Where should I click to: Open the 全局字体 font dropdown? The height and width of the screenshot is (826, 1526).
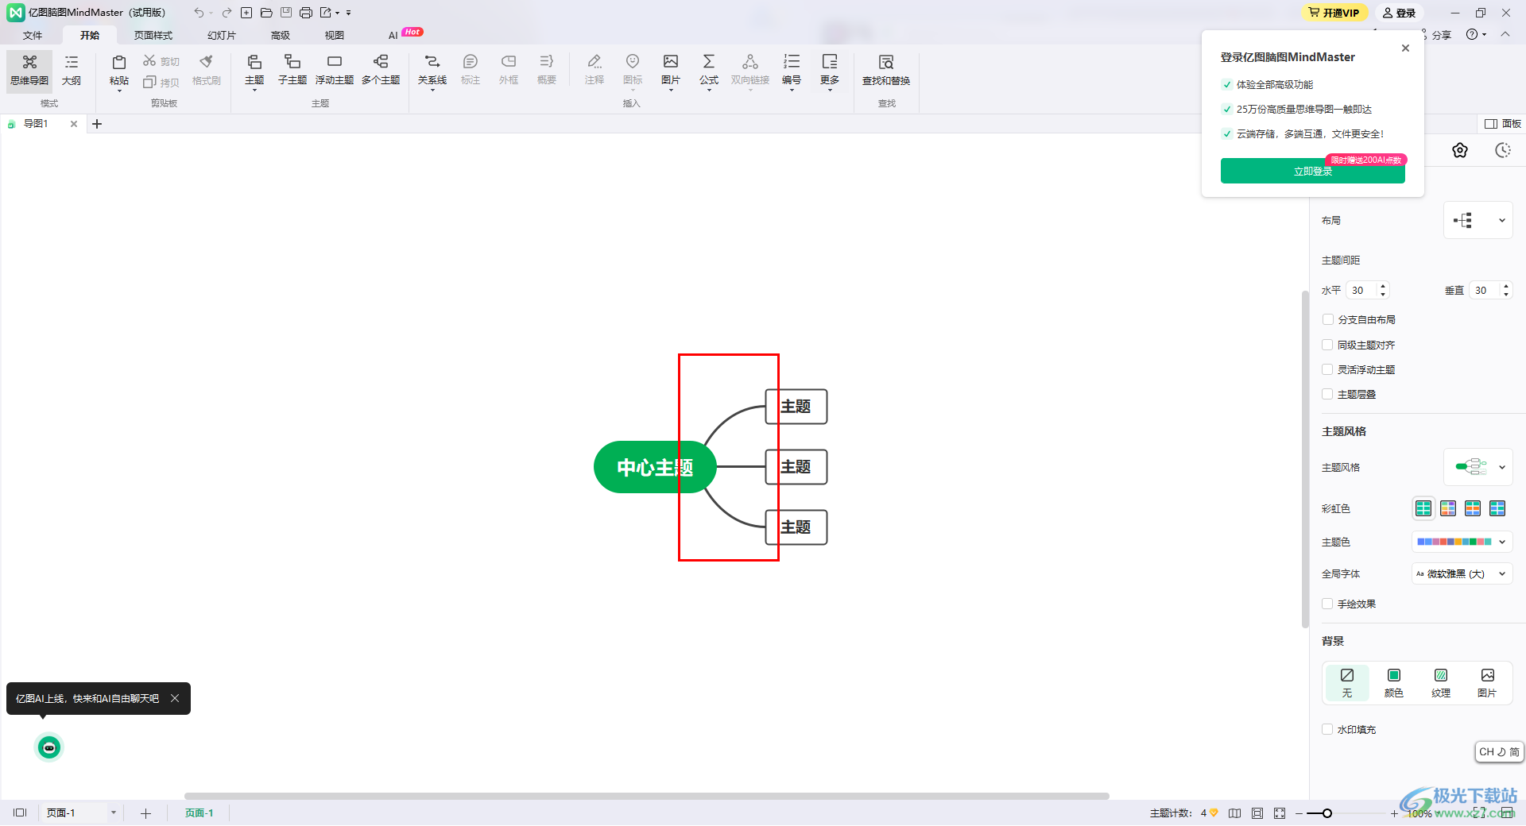[x=1462, y=574]
